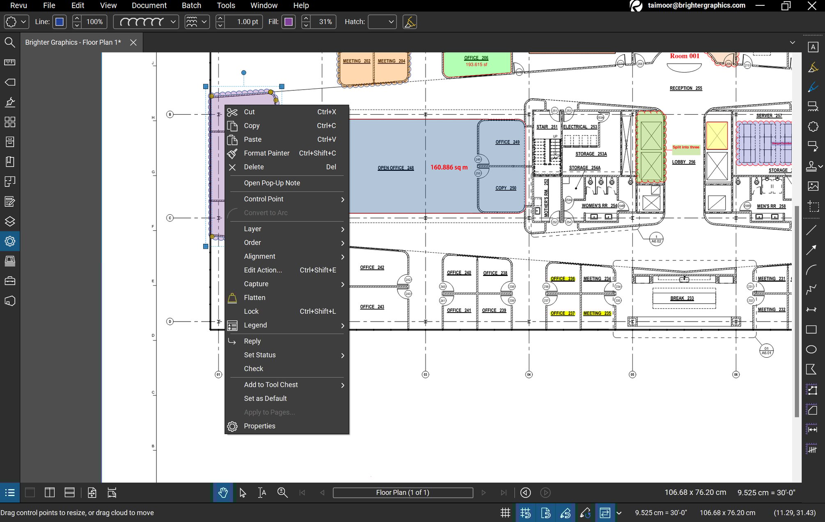Activate the Pan tool in the bottom toolbar
The height and width of the screenshot is (522, 825).
click(x=223, y=492)
